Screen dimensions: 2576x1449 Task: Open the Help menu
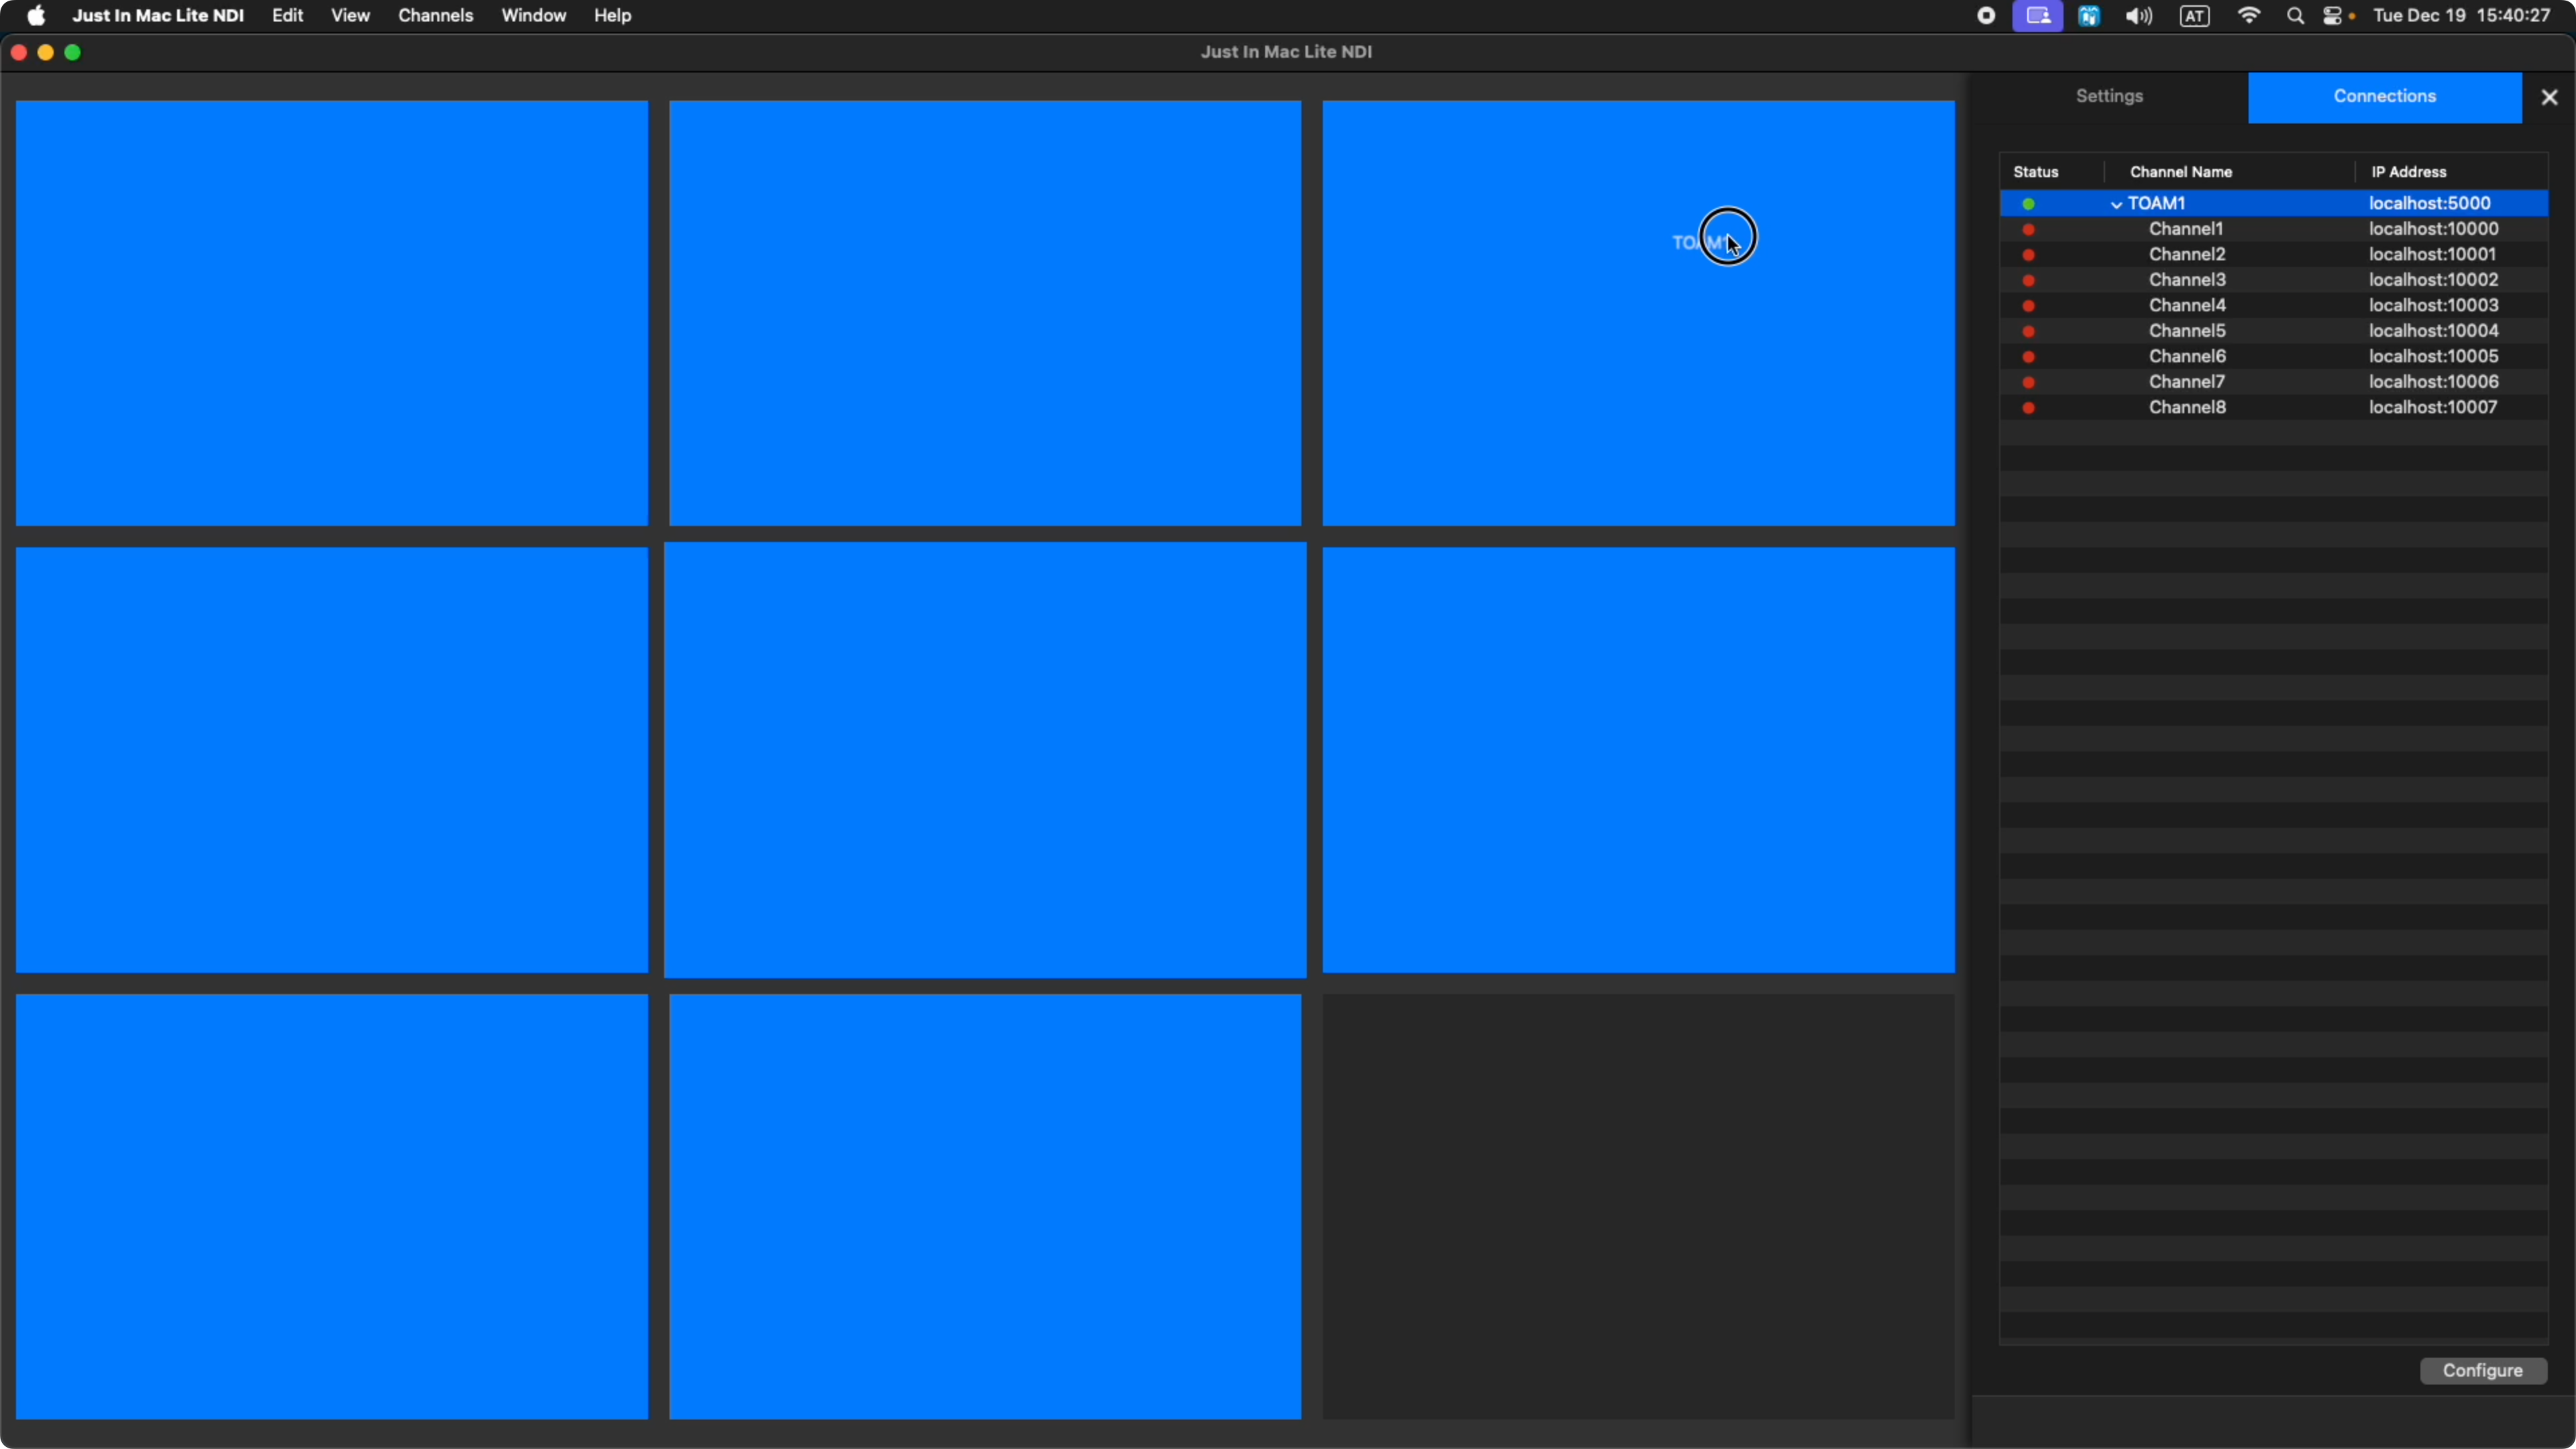[x=612, y=15]
